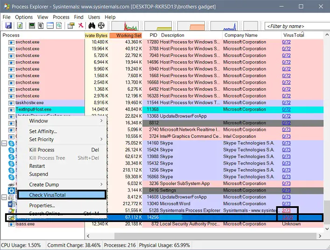Sort by the Company Name column header
The height and width of the screenshot is (250, 330).
(x=252, y=35)
